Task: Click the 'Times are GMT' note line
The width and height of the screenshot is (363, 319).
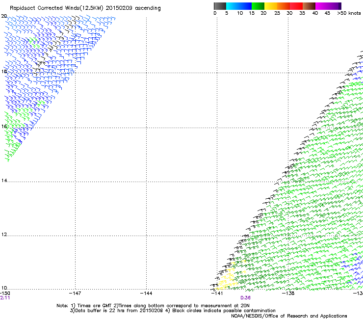Action: [x=153, y=306]
